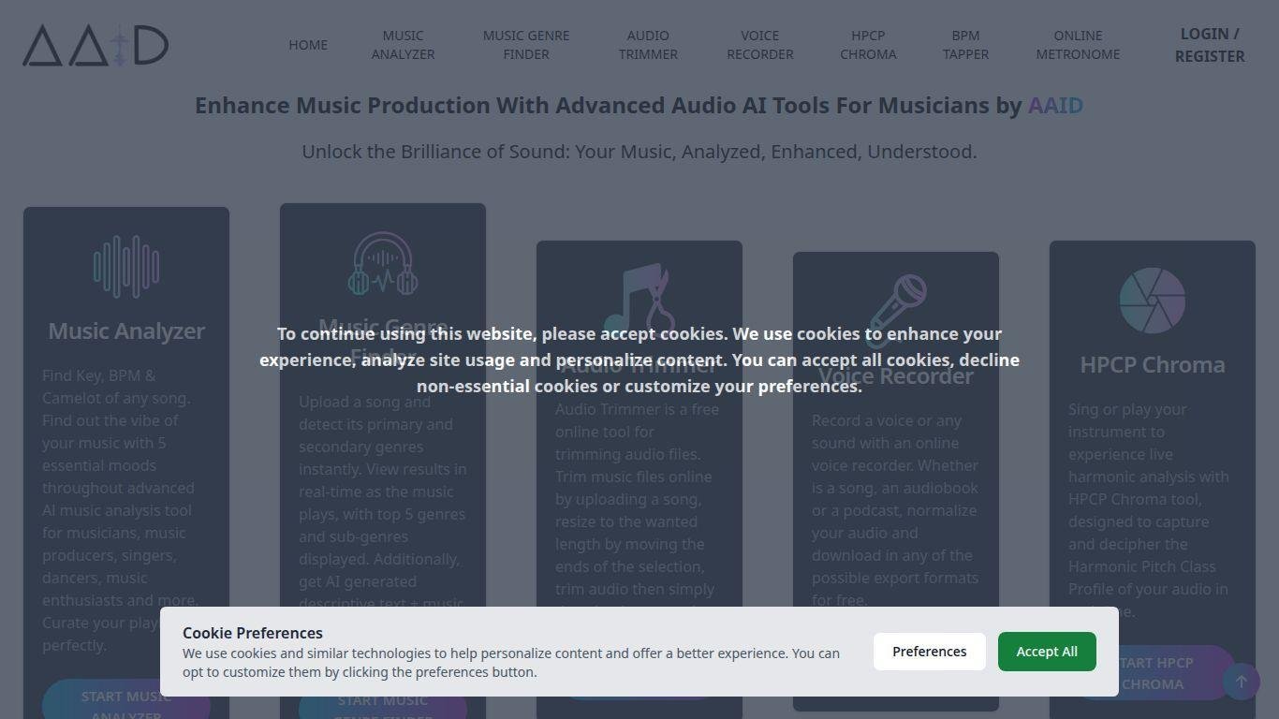1279x719 pixels.
Task: Open Music Analyzer in the navigation bar
Action: 403,45
